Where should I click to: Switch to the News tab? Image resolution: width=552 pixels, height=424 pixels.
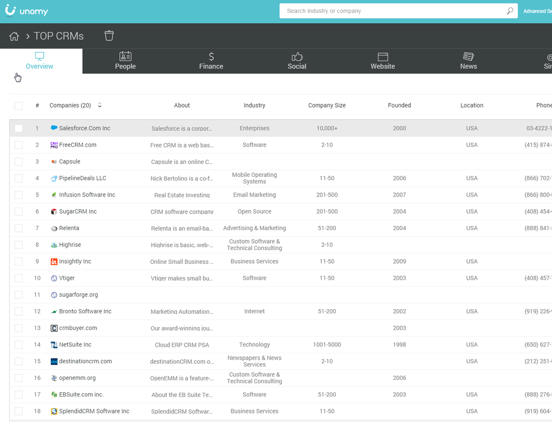[468, 61]
